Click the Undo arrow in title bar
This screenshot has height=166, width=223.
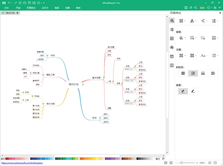9,3
